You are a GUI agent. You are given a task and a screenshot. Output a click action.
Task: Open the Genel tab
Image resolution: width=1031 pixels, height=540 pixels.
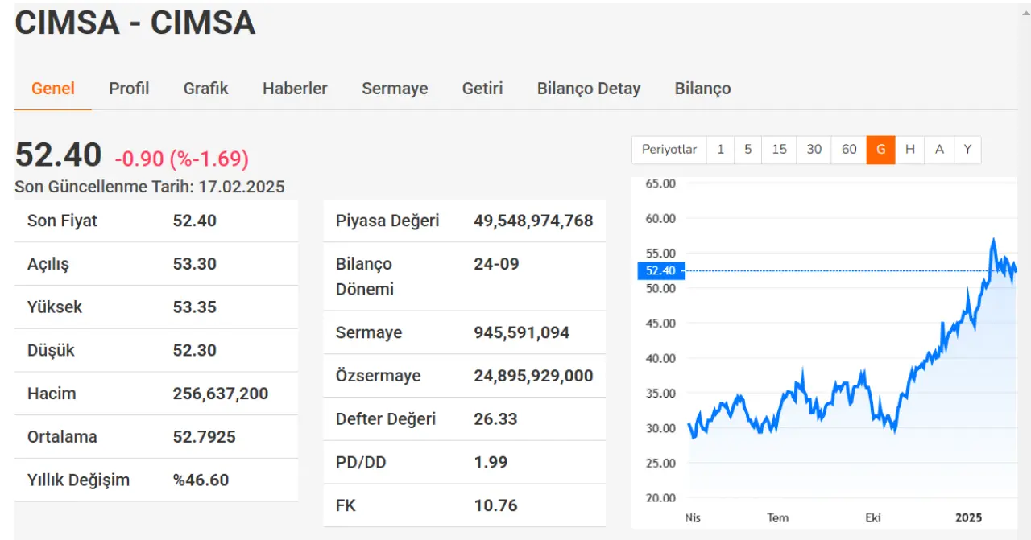pyautogui.click(x=53, y=89)
